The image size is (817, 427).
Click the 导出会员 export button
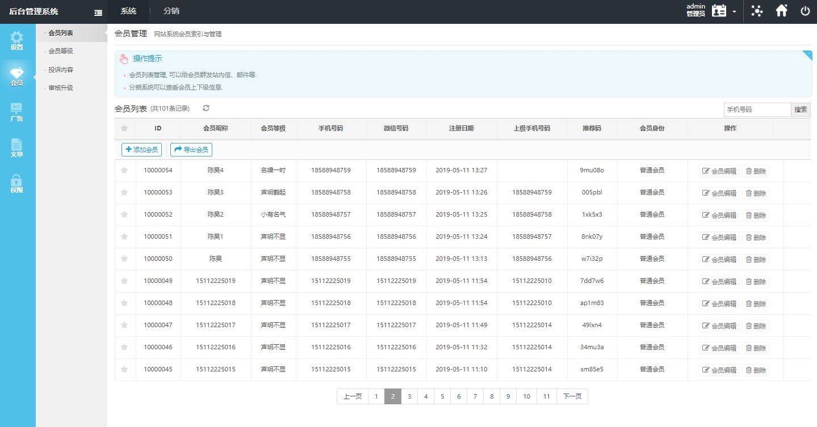tap(191, 150)
